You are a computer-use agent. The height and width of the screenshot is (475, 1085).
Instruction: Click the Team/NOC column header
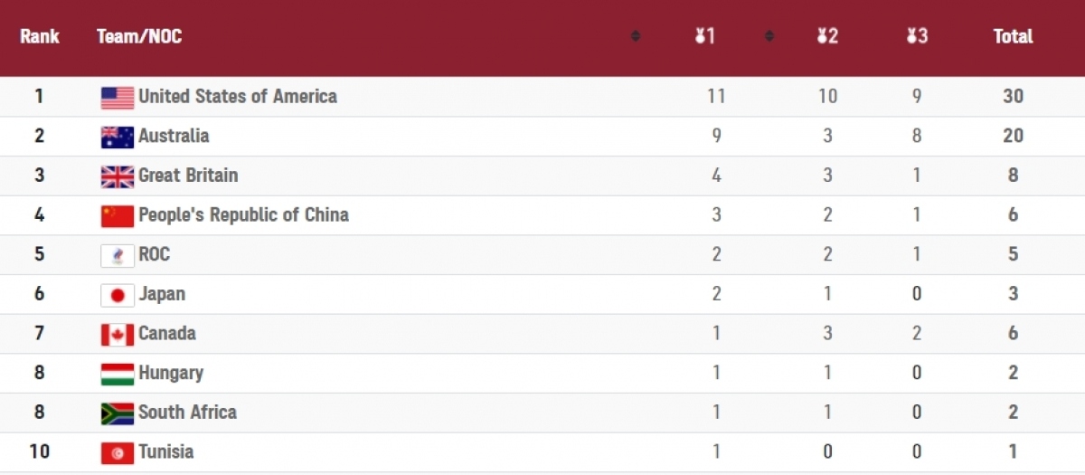(x=139, y=36)
